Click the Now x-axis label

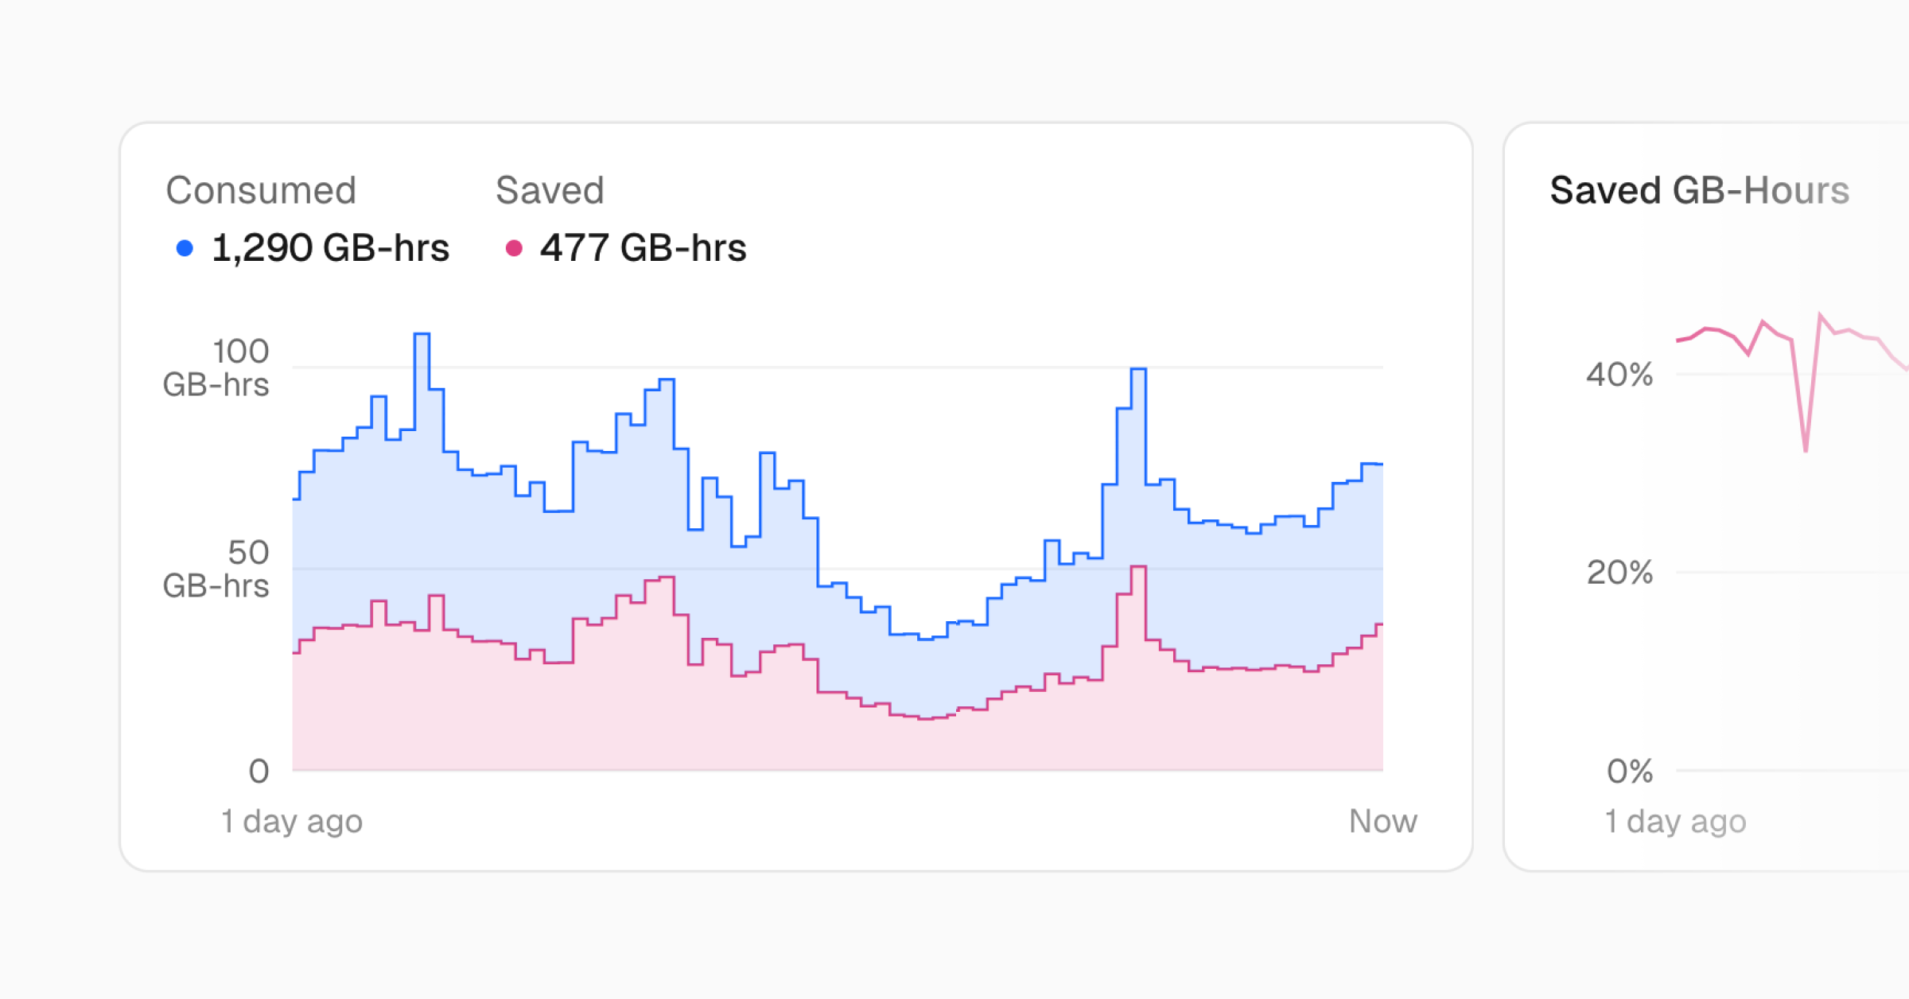[x=1382, y=821]
